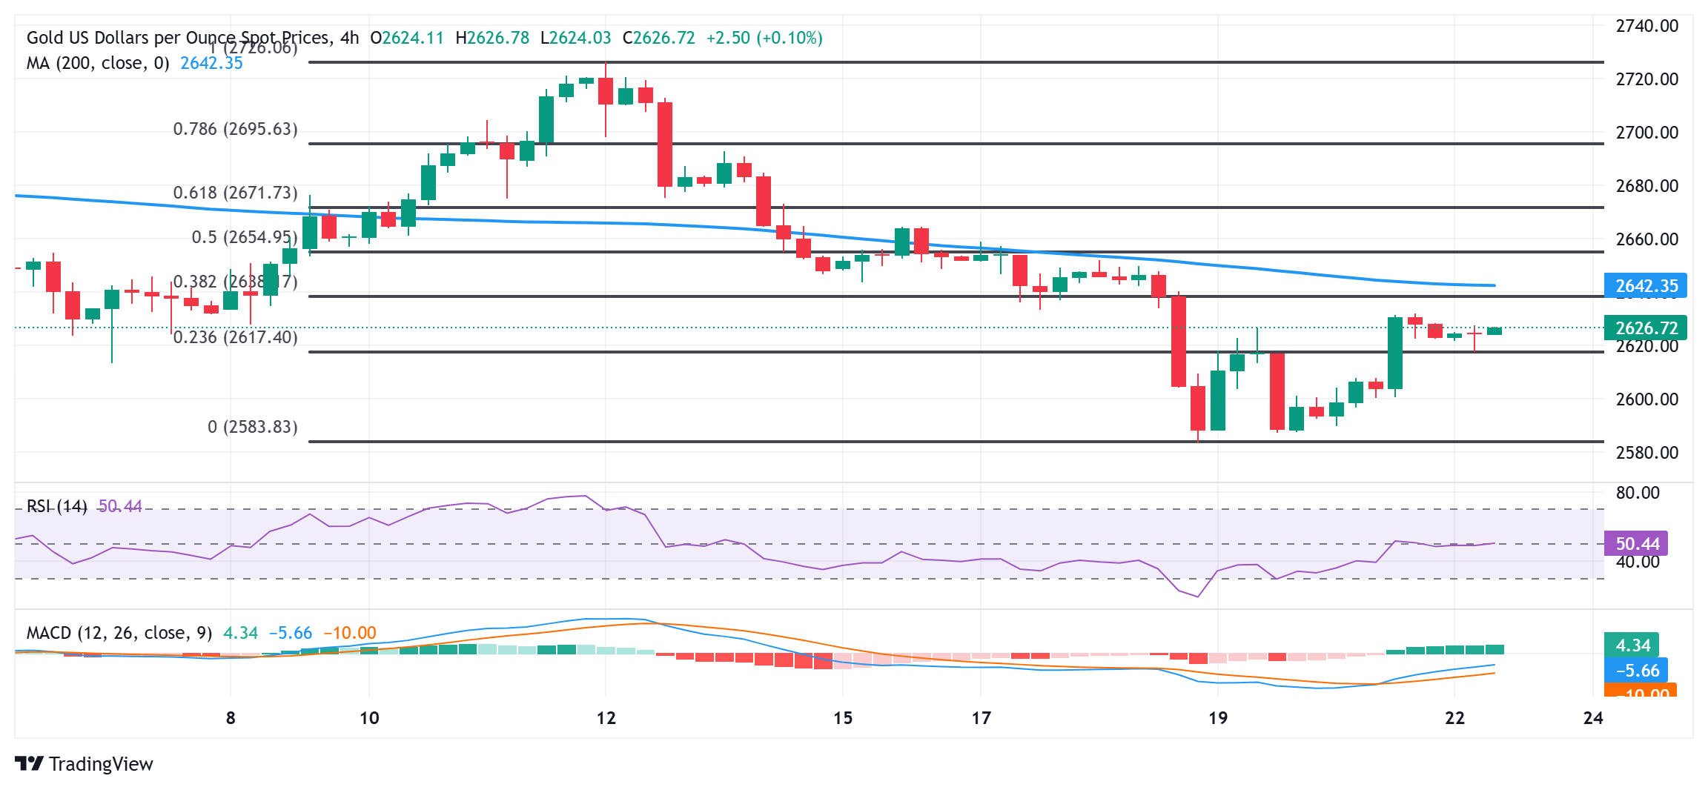Click the TradingView logo icon
The image size is (1708, 790).
point(29,763)
